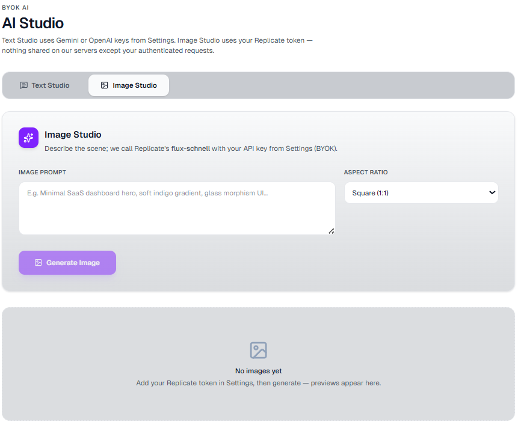Click the placeholder image icon above No images yet
Image resolution: width=521 pixels, height=428 pixels.
coord(259,350)
